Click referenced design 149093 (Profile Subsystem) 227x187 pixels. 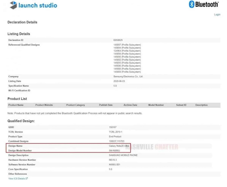[x=127, y=63]
